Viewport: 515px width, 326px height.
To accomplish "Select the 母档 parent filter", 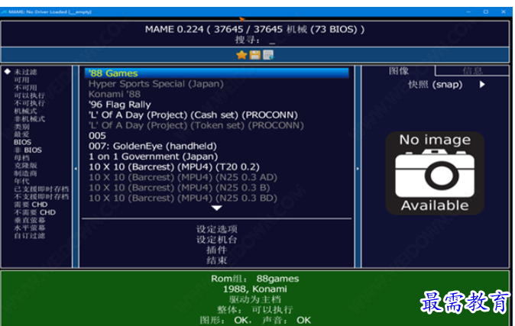I will point(21,158).
